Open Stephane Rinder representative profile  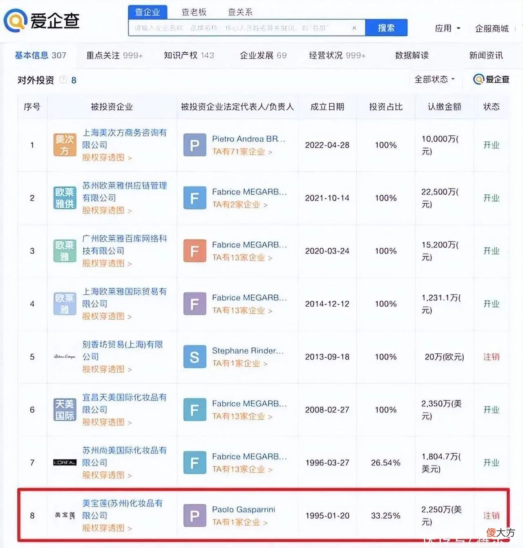pos(248,351)
